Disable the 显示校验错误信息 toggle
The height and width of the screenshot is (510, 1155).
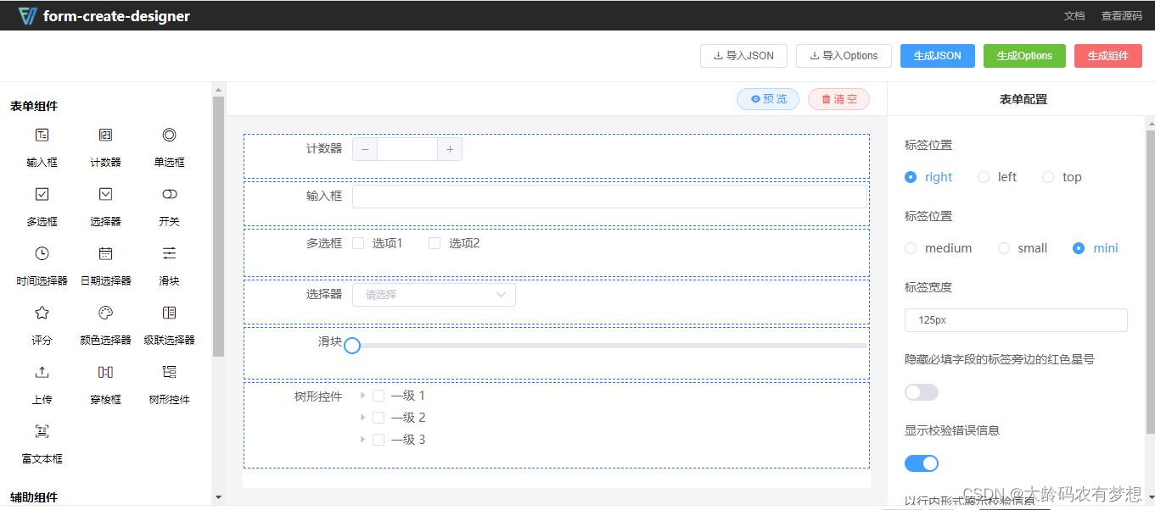922,463
